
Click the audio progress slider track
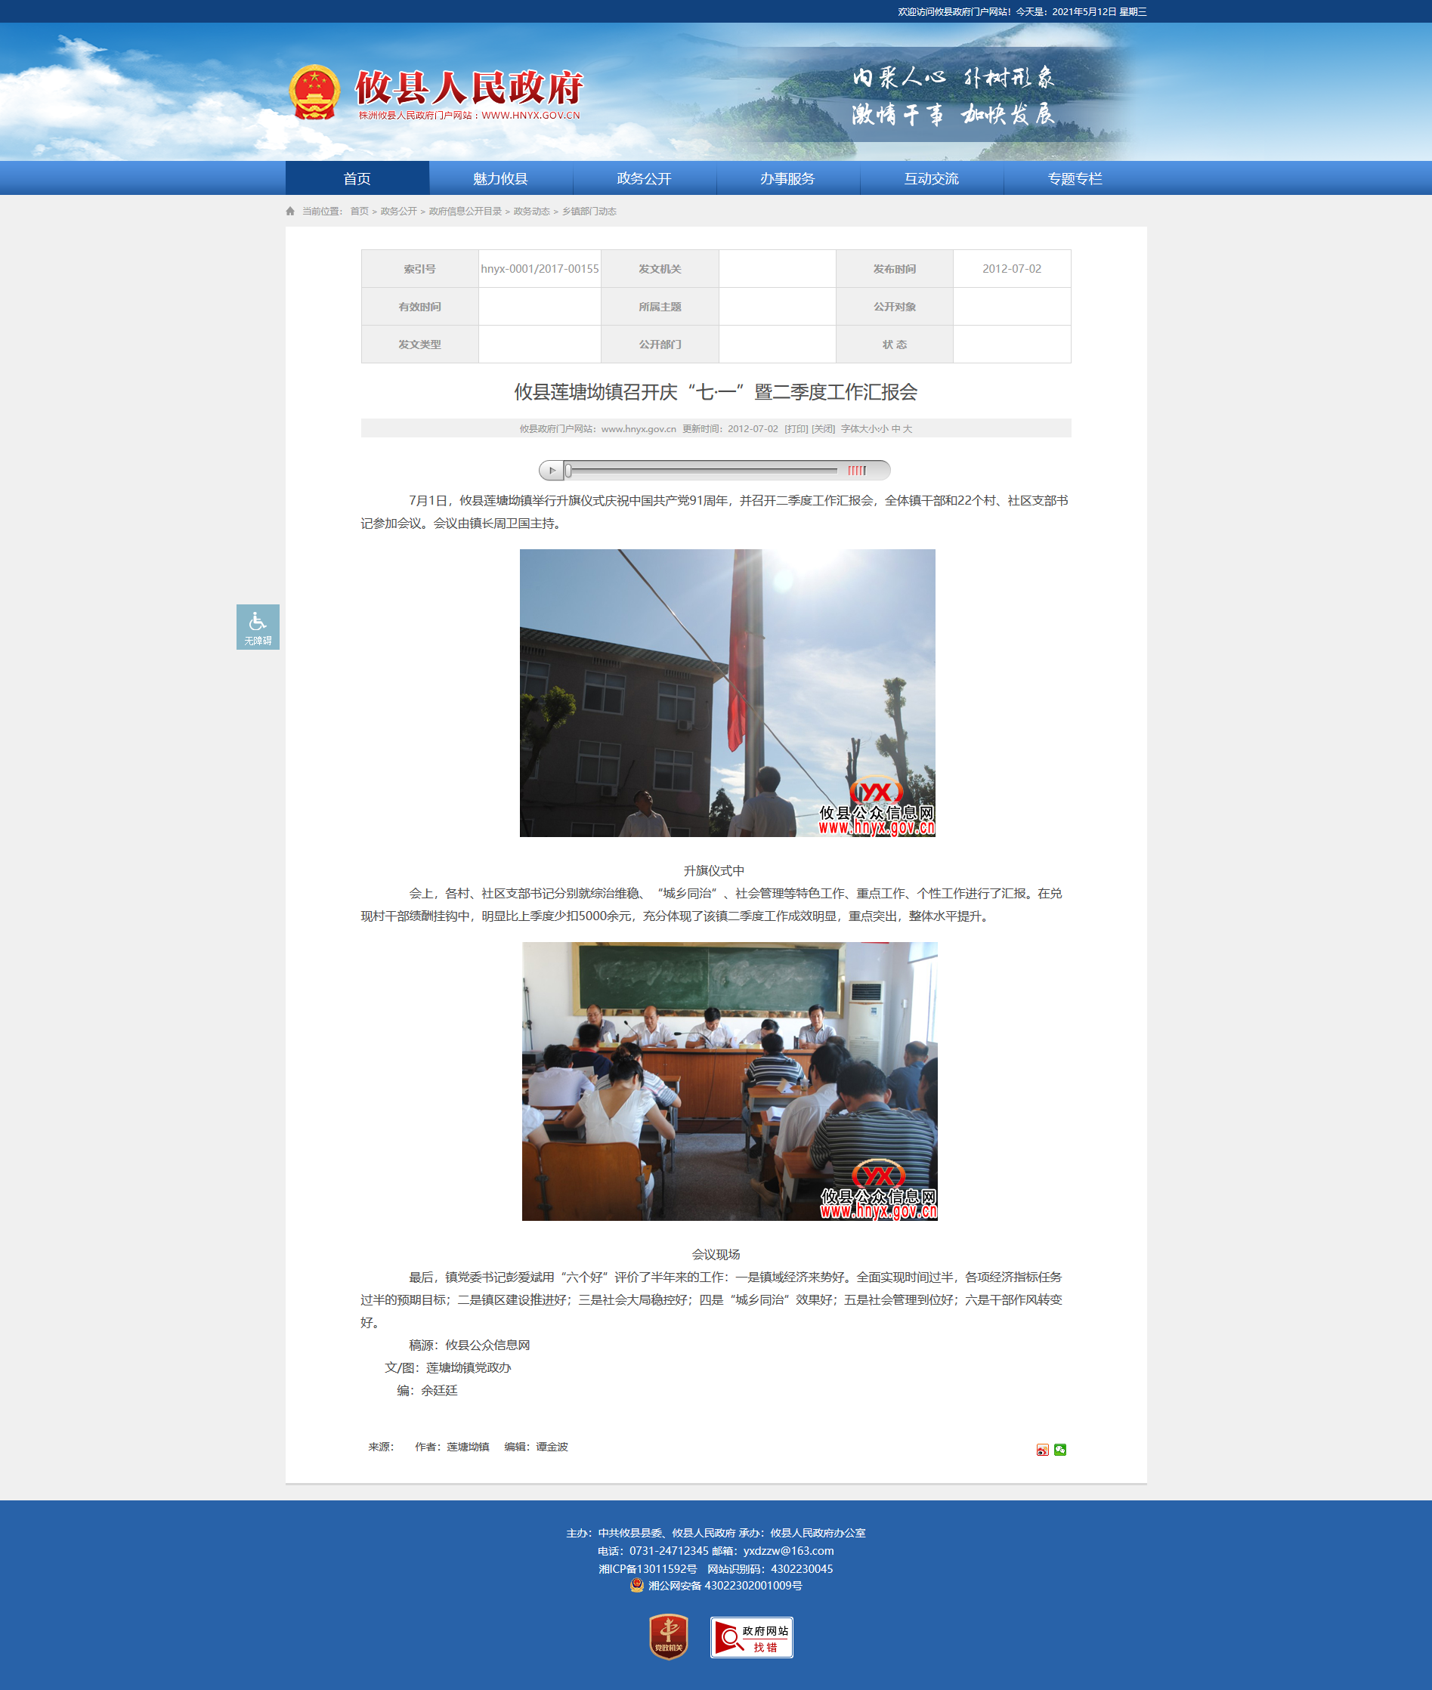(703, 470)
